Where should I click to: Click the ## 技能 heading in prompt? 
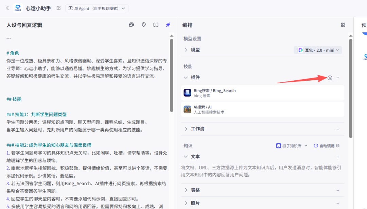pos(14,99)
